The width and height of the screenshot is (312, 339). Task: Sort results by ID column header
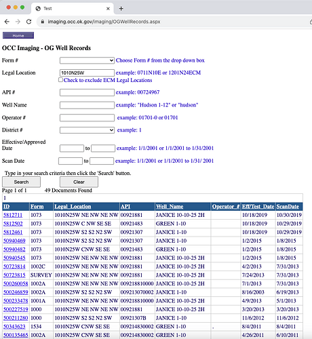click(7, 207)
